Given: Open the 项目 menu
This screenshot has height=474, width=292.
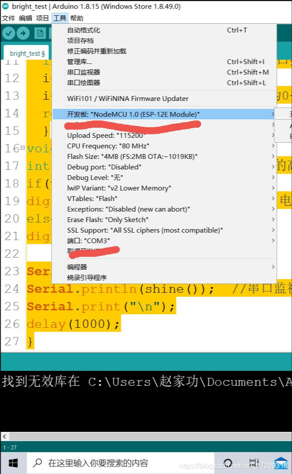Looking at the screenshot, I should coord(42,18).
